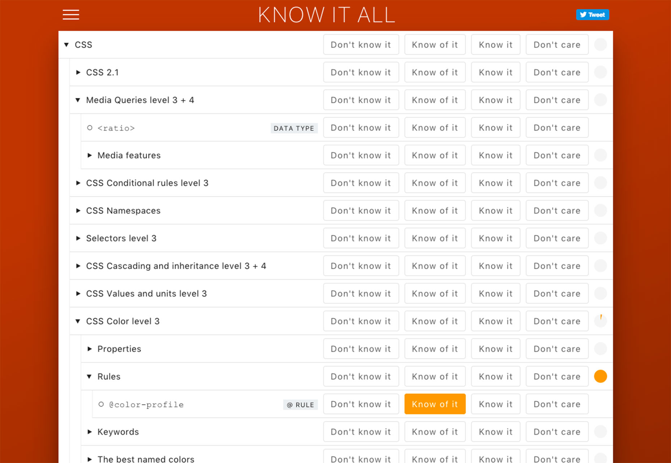
Task: Collapse the Media Queries level 3 + 4 section
Action: click(78, 100)
